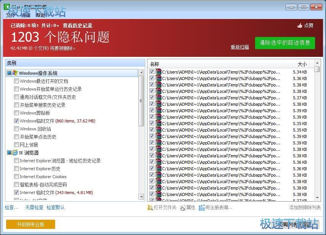This screenshot has width=326, height=235.
Task: Click file list scroll up arrow
Action: 317,63
